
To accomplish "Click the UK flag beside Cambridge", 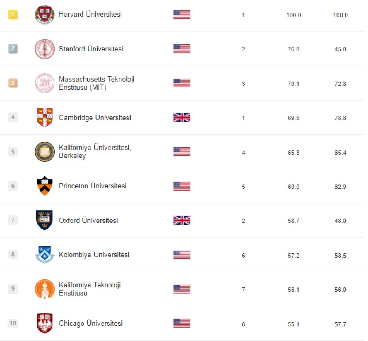I will [182, 117].
